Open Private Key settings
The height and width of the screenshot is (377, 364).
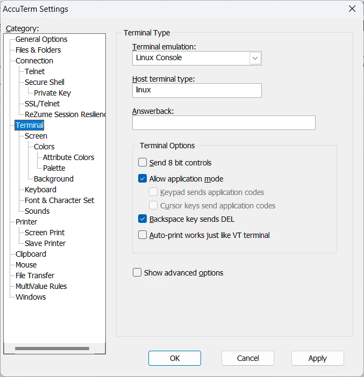[x=53, y=93]
